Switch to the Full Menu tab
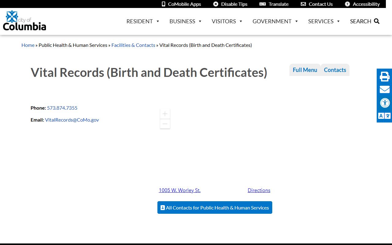This screenshot has width=392, height=245. [x=305, y=70]
